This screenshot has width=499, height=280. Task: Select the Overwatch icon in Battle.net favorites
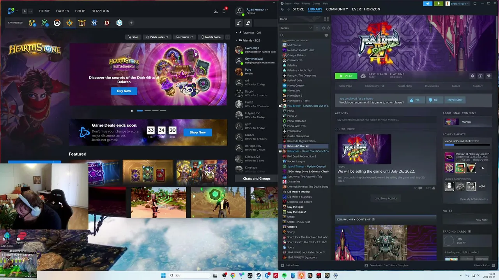(57, 23)
